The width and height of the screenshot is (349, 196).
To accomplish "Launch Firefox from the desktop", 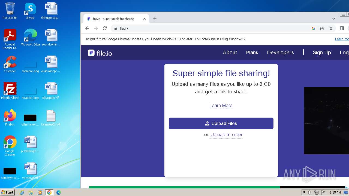I will pos(10,118).
